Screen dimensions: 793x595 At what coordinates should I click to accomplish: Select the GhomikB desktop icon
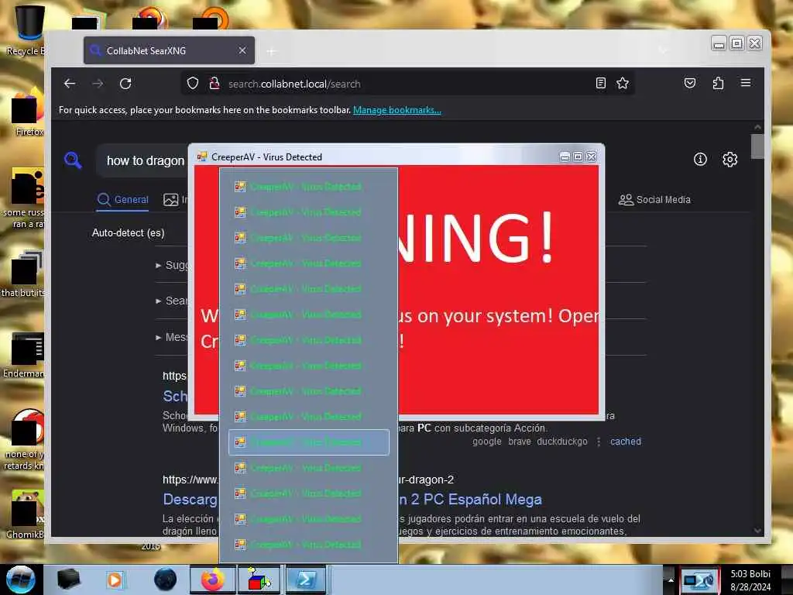tap(26, 514)
